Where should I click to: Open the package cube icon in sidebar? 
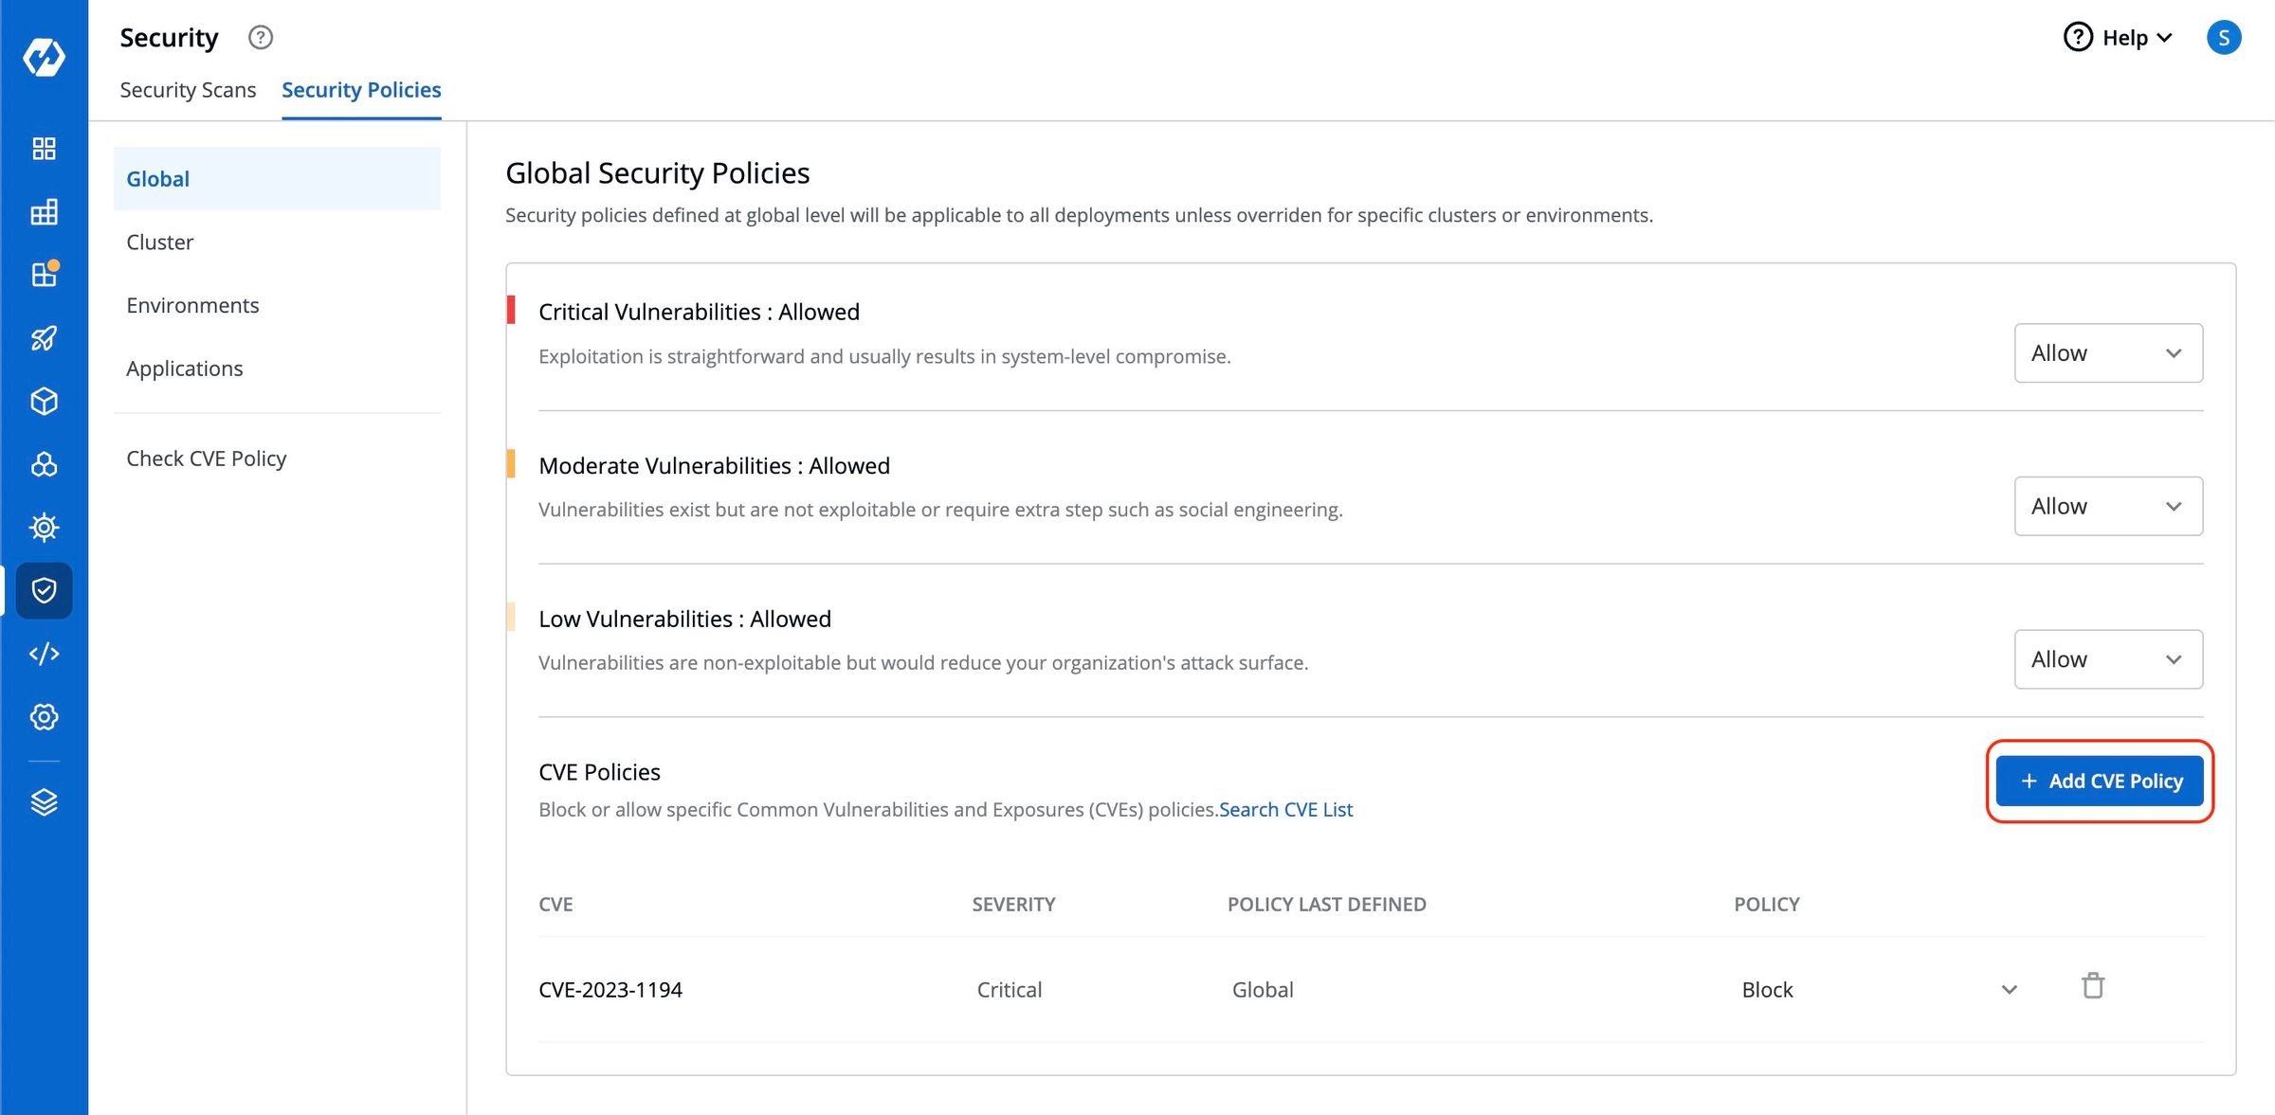44,401
